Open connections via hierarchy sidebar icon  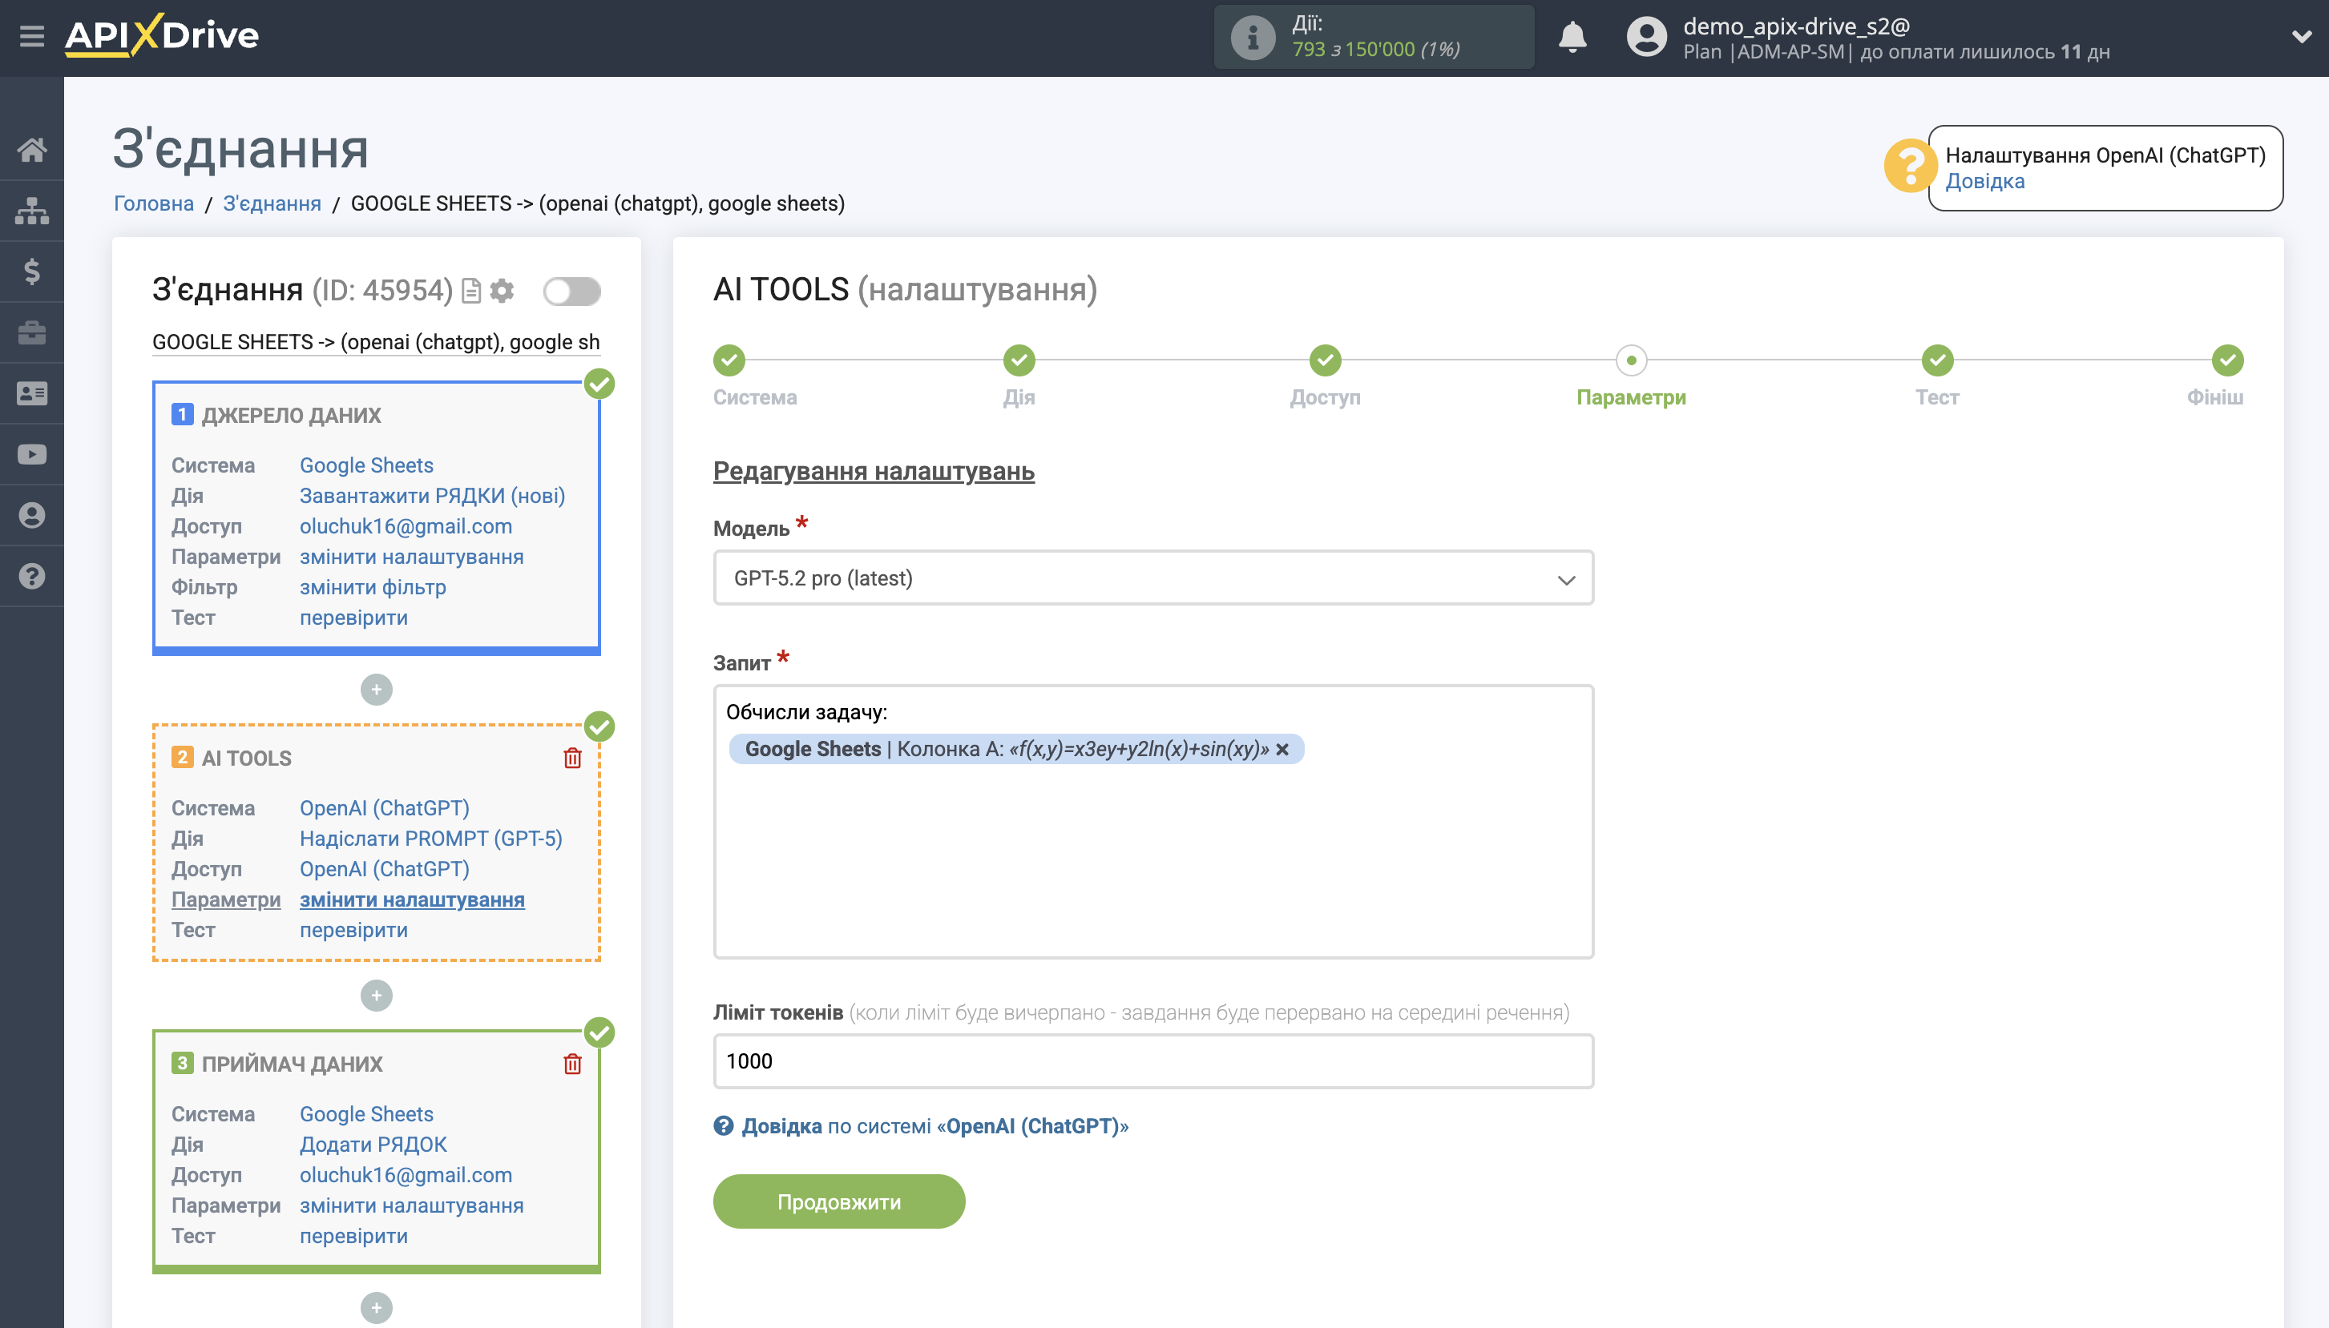(33, 210)
